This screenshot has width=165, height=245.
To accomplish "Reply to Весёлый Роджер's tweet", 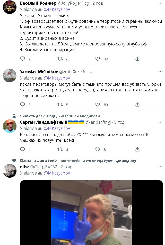I will (23, 59).
